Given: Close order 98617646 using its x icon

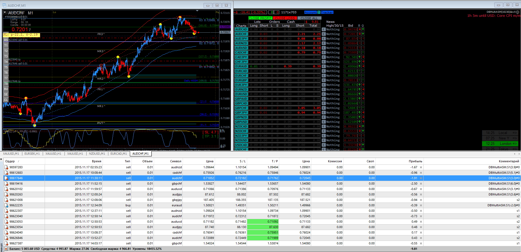Looking at the screenshot, I should point(421,178).
